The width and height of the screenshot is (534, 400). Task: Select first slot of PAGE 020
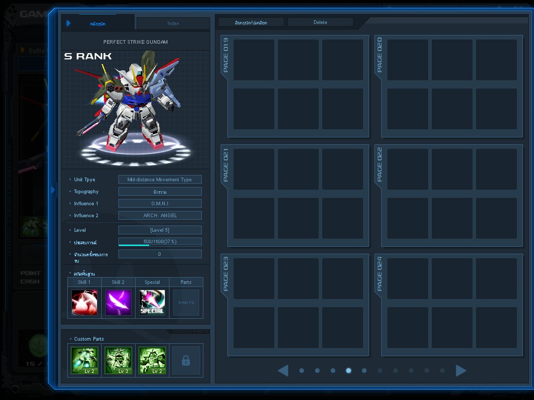click(x=408, y=60)
